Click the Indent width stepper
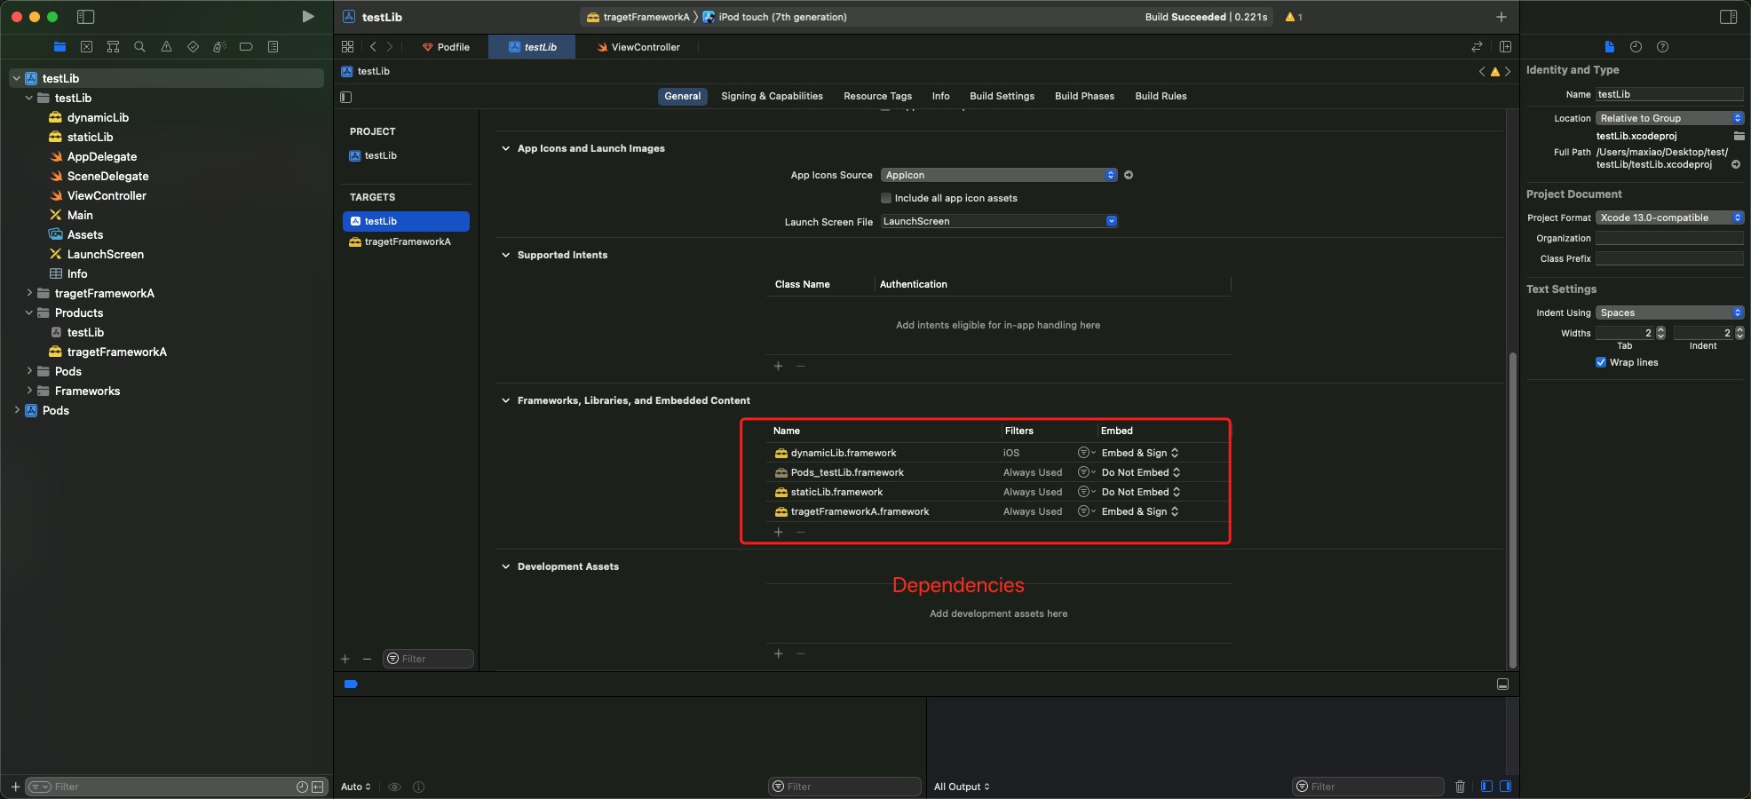Screen dimensions: 1751x799 pos(1739,333)
